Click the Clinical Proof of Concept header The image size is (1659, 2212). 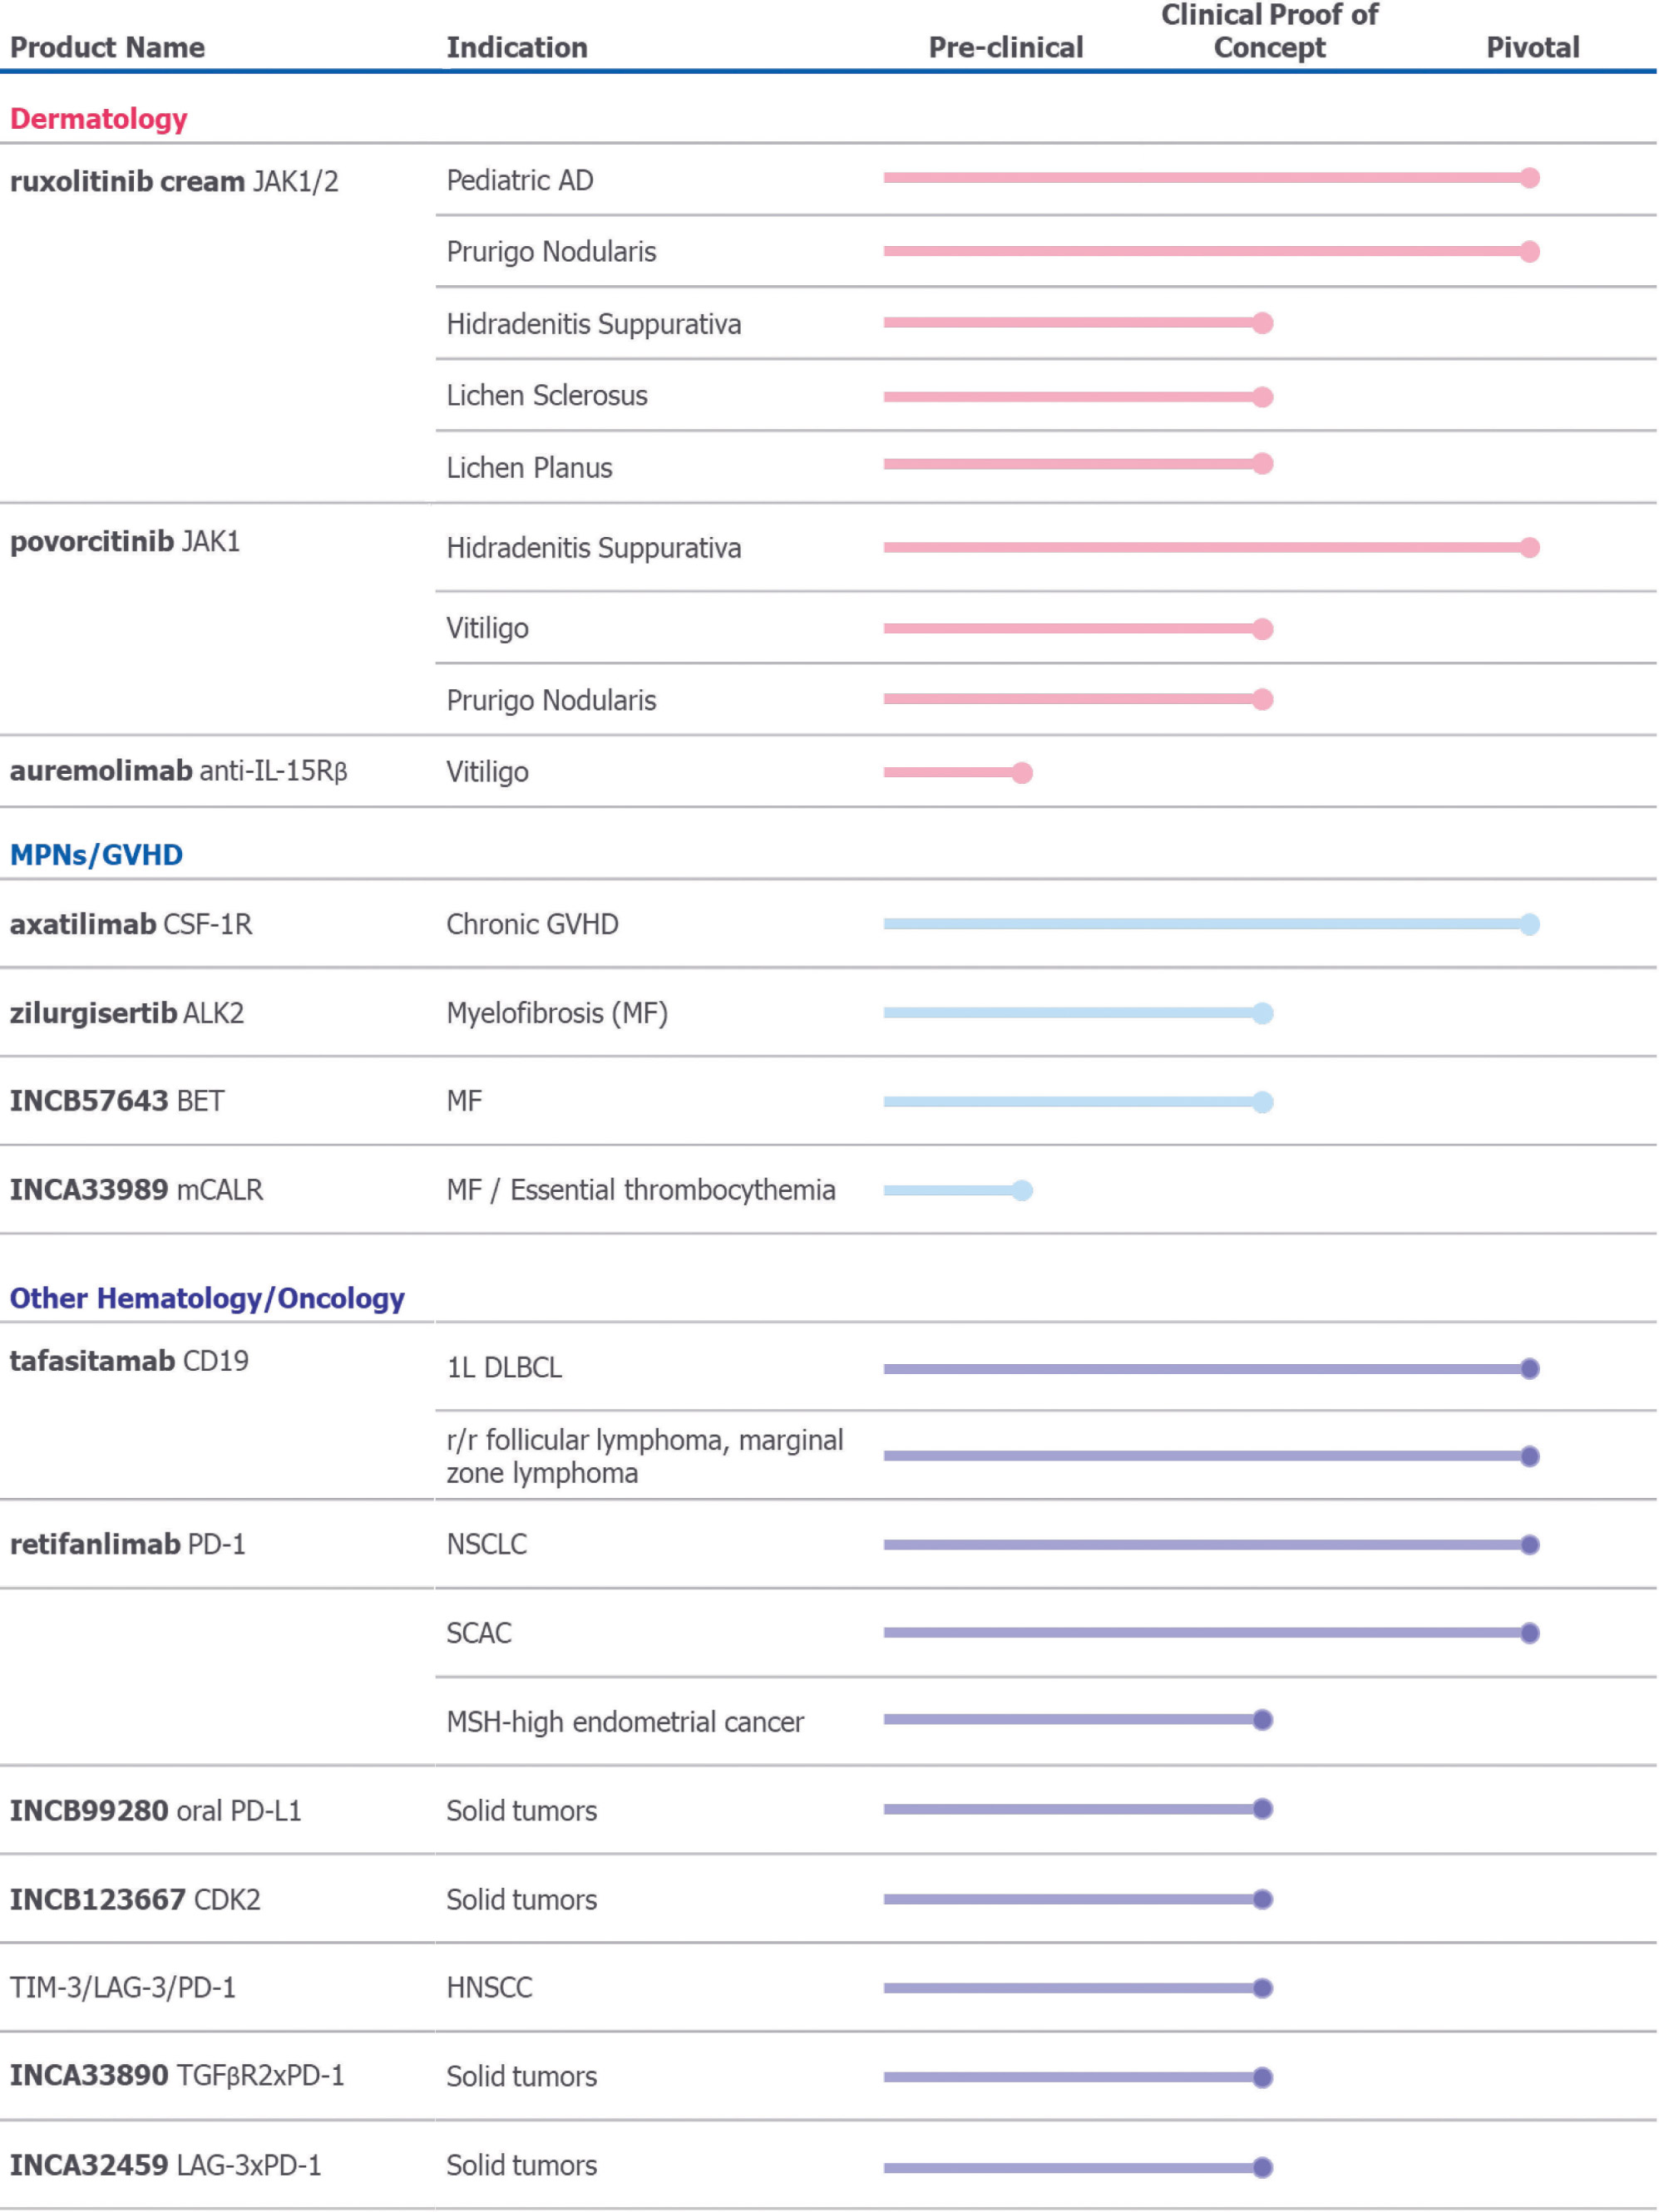1269,32
